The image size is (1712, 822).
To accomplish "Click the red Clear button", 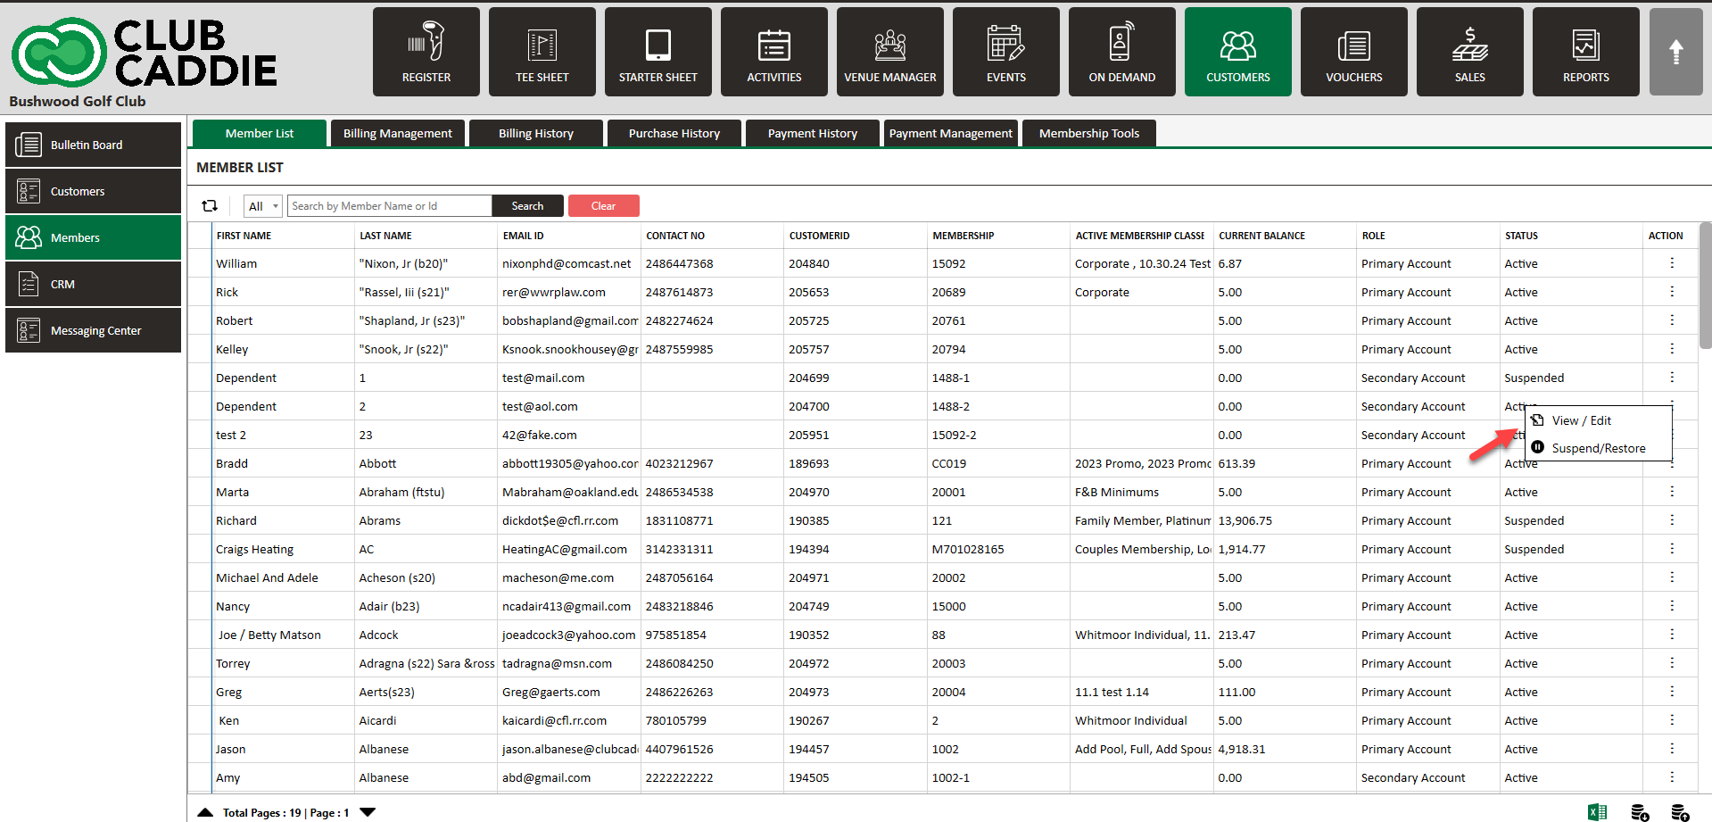I will click(603, 206).
